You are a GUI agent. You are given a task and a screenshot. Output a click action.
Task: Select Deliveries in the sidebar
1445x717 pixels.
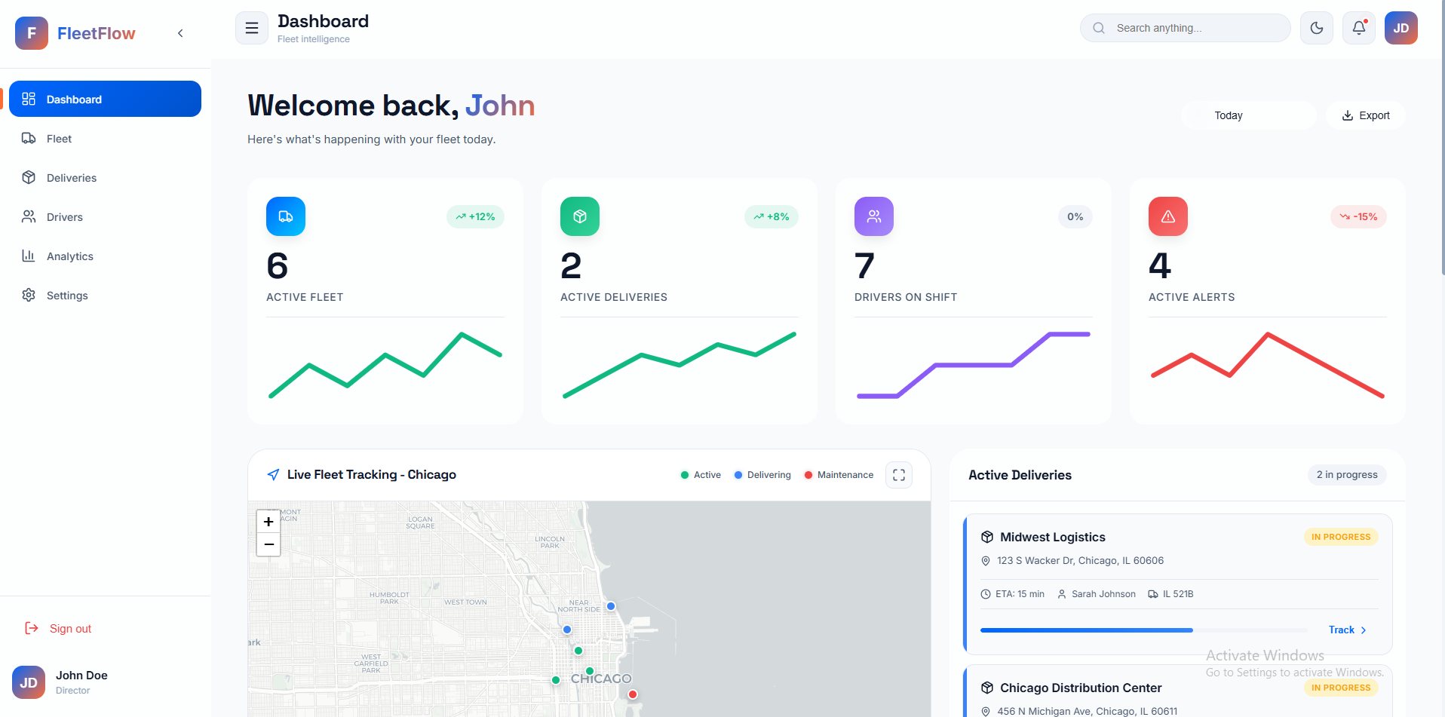click(72, 177)
